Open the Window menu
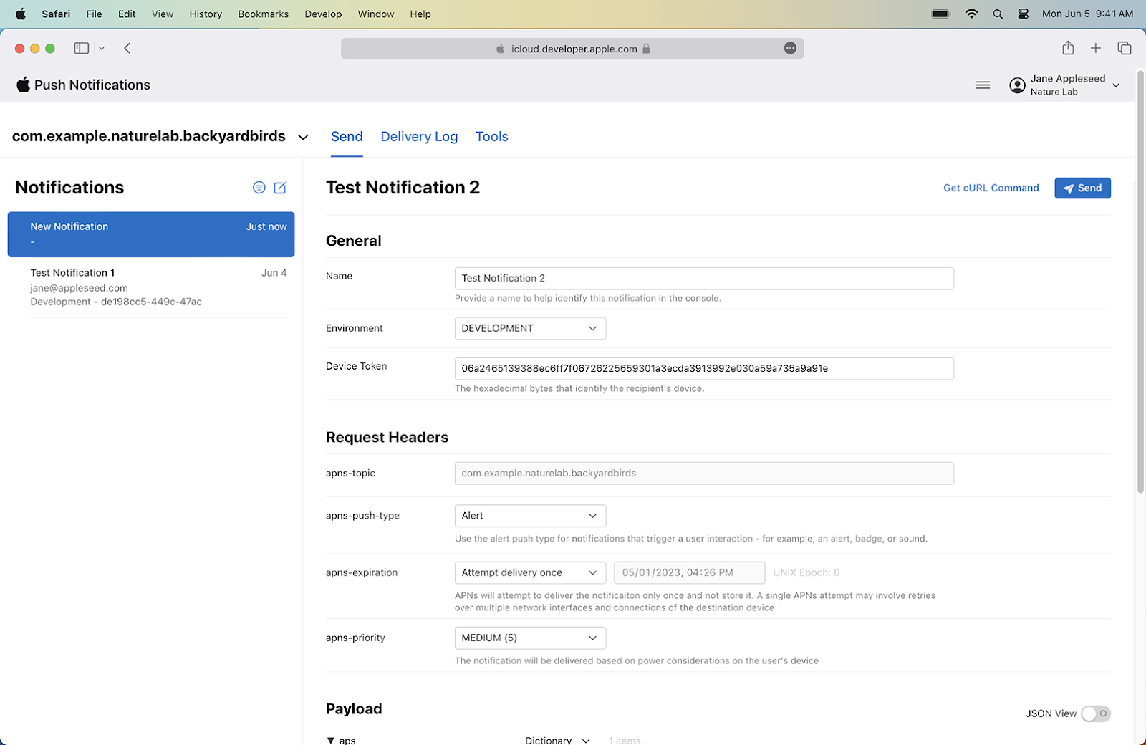Image resolution: width=1146 pixels, height=745 pixels. click(376, 14)
